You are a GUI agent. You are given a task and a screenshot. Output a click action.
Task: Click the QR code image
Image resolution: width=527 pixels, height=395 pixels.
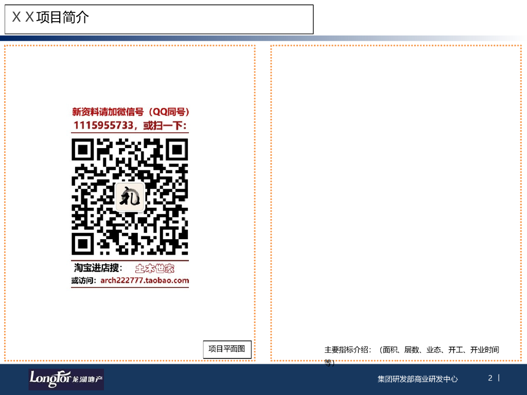130,196
